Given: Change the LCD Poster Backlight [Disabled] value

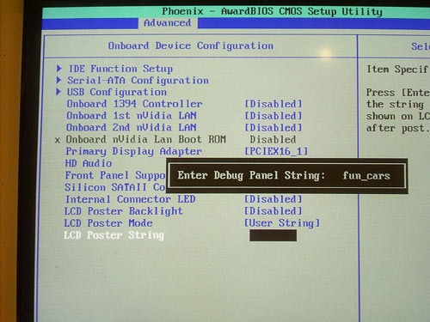Looking at the screenshot, I should pos(273,211).
